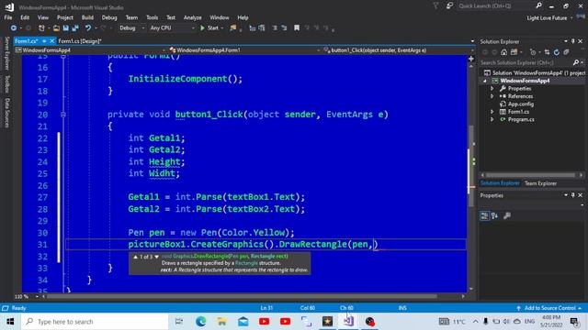Pin the Solution Explorer panel
Image resolution: width=588 pixels, height=330 pixels.
573,41
